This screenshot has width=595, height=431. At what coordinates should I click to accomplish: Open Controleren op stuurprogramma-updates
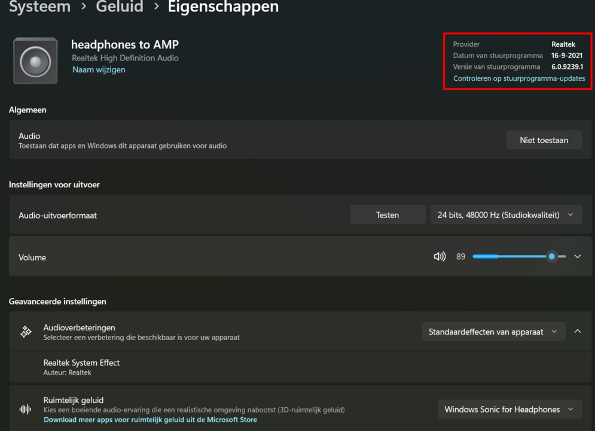pyautogui.click(x=518, y=78)
